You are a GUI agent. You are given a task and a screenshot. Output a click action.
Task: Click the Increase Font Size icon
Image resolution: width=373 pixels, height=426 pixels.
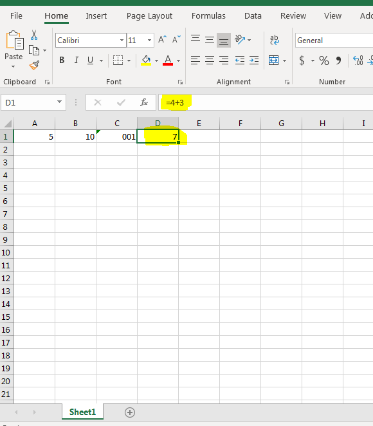(162, 40)
